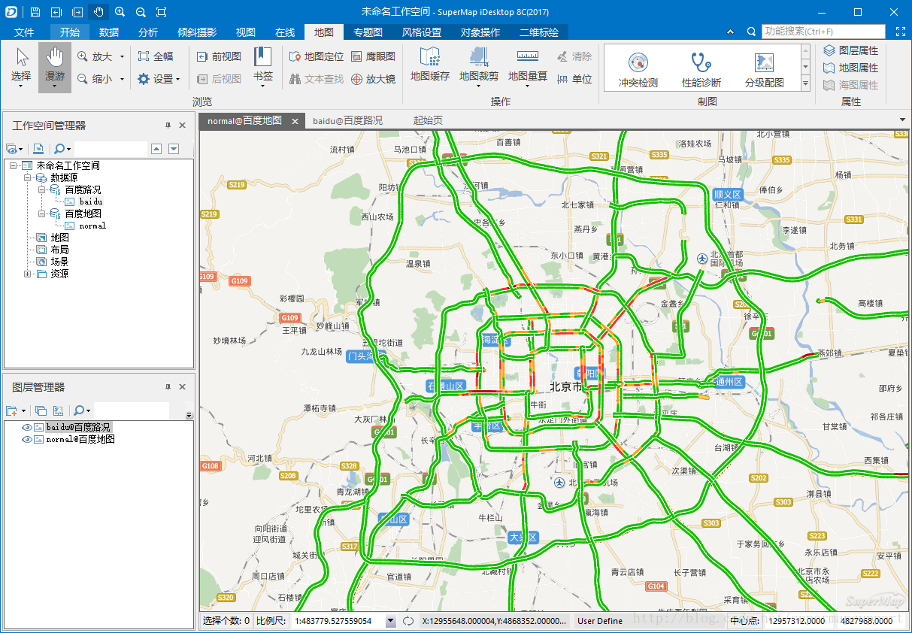The image size is (912, 633).
Task: Select the baidu dataset in the tree
Action: click(x=91, y=201)
